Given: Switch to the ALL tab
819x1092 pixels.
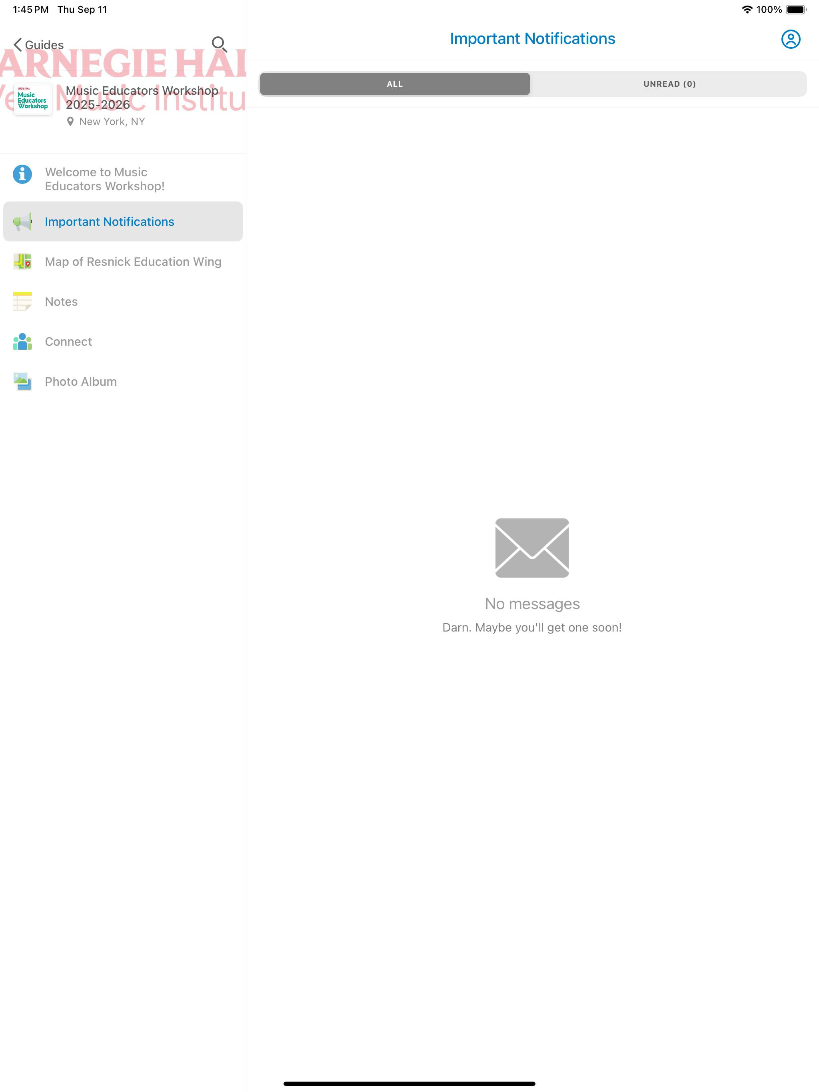Looking at the screenshot, I should (395, 84).
